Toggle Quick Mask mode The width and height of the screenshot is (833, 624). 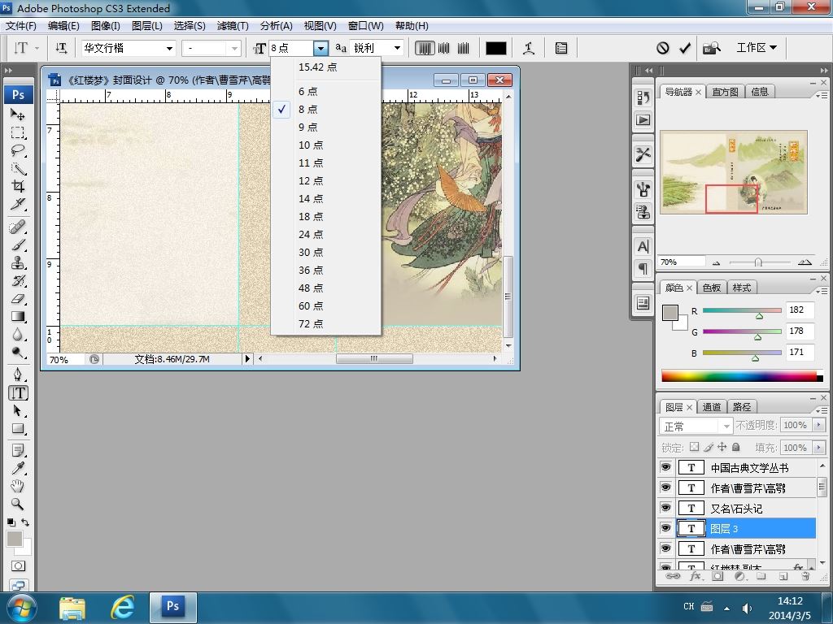tap(18, 566)
